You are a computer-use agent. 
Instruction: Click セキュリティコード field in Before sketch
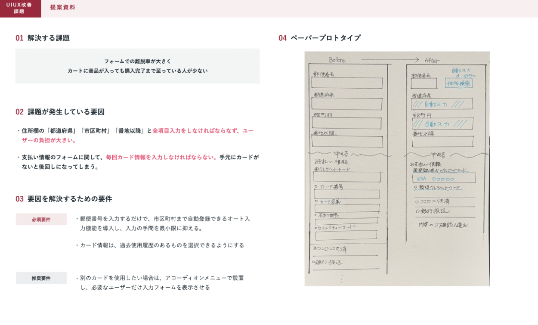click(346, 235)
